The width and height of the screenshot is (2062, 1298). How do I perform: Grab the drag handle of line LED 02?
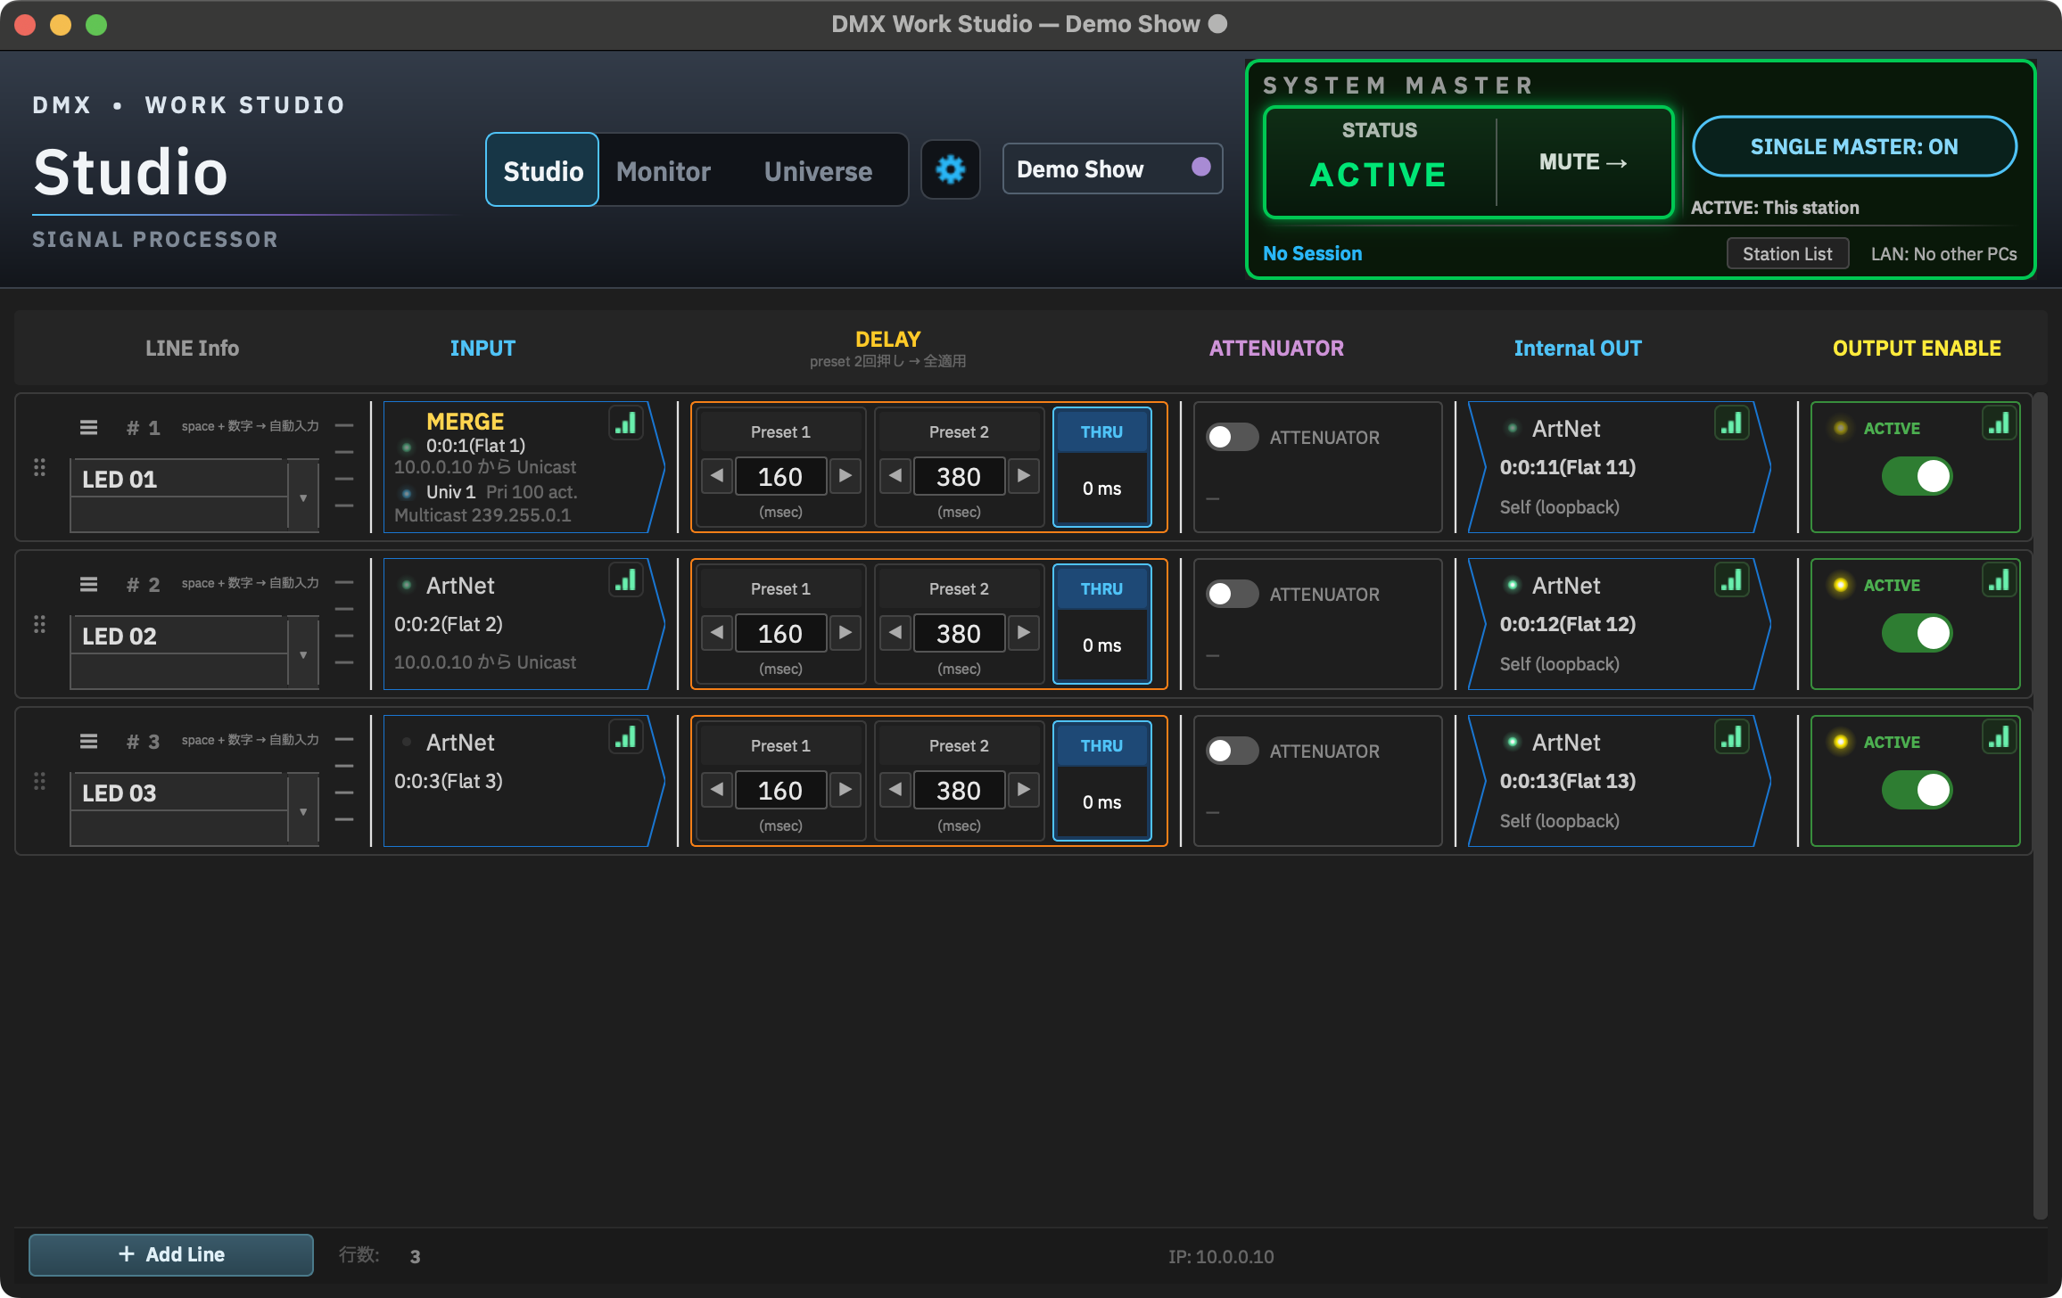pos(39,624)
